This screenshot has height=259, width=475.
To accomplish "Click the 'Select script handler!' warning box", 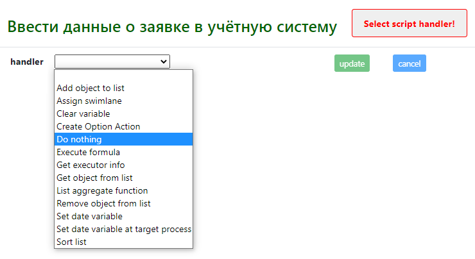I will 410,23.
